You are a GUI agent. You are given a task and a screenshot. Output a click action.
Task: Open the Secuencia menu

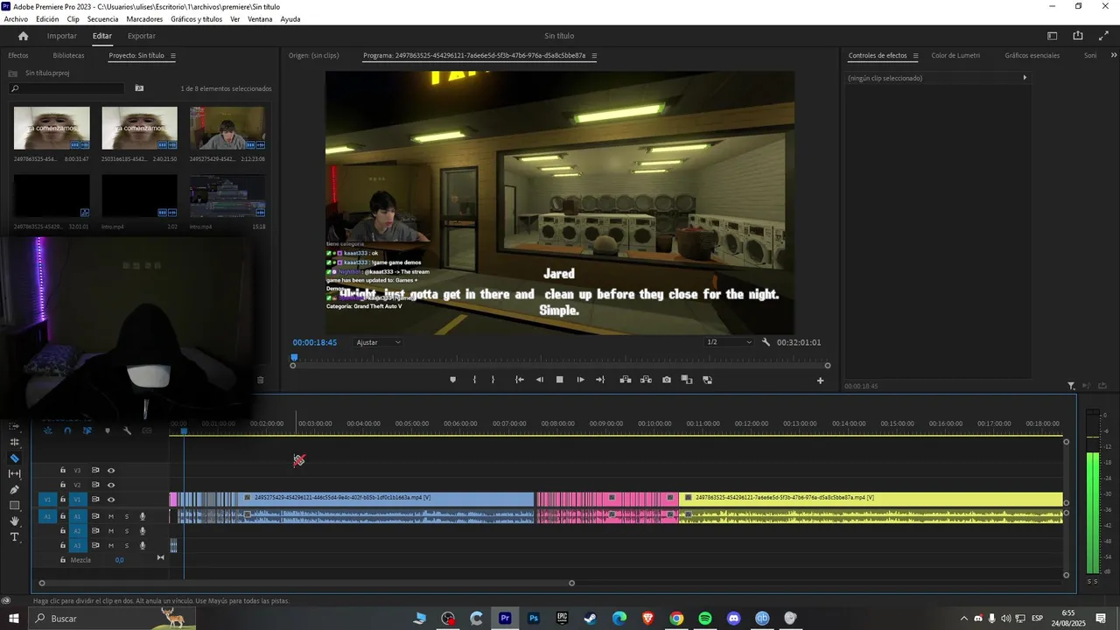click(x=102, y=19)
